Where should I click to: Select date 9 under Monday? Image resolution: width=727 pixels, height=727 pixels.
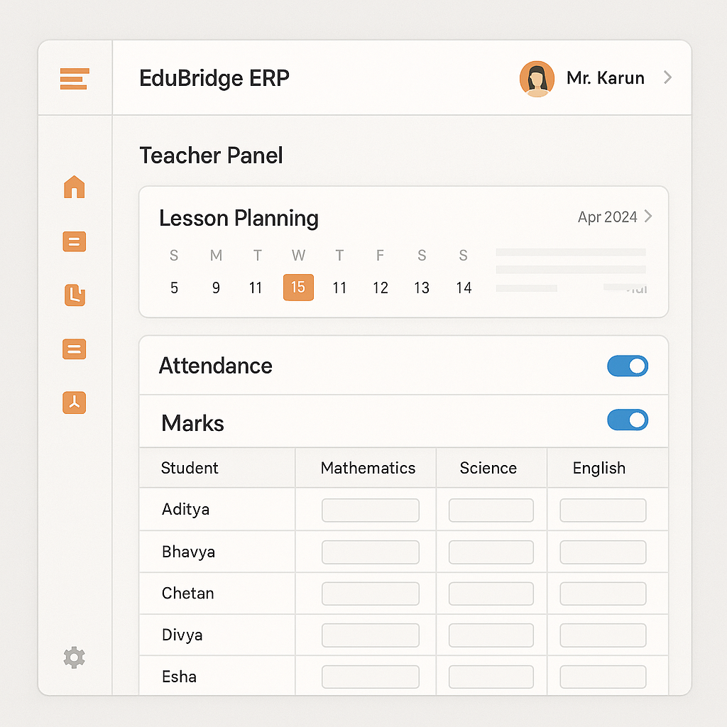tap(216, 288)
